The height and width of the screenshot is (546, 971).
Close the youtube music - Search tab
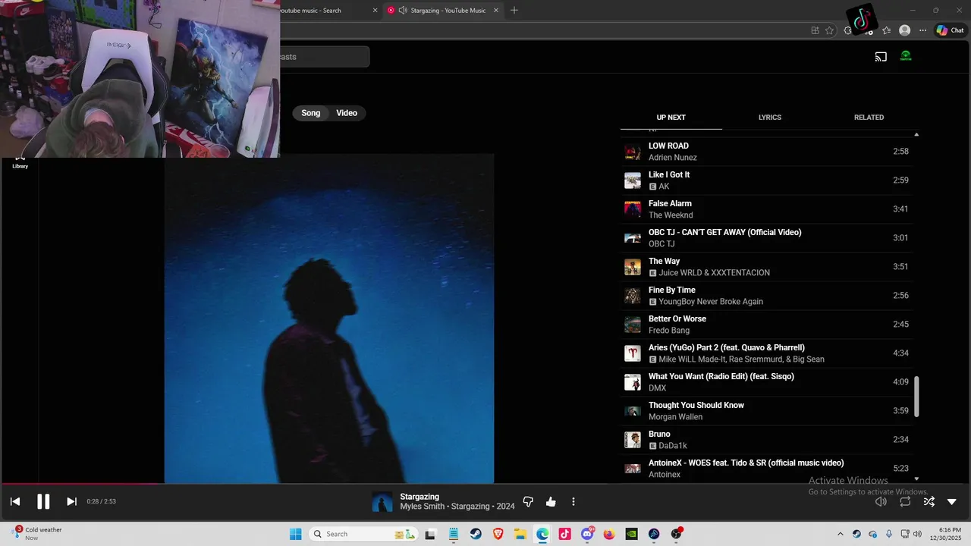pos(375,11)
